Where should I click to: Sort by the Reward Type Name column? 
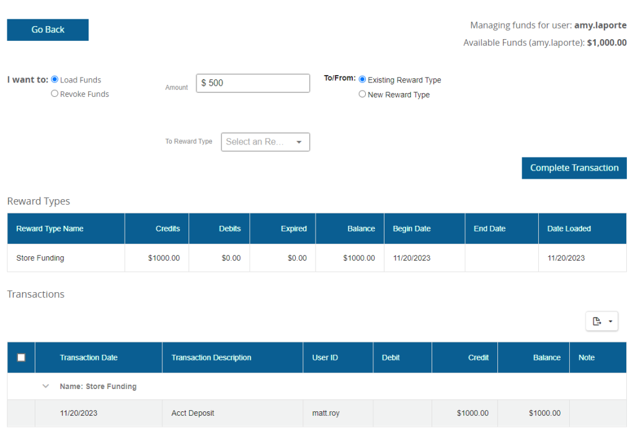(x=50, y=229)
